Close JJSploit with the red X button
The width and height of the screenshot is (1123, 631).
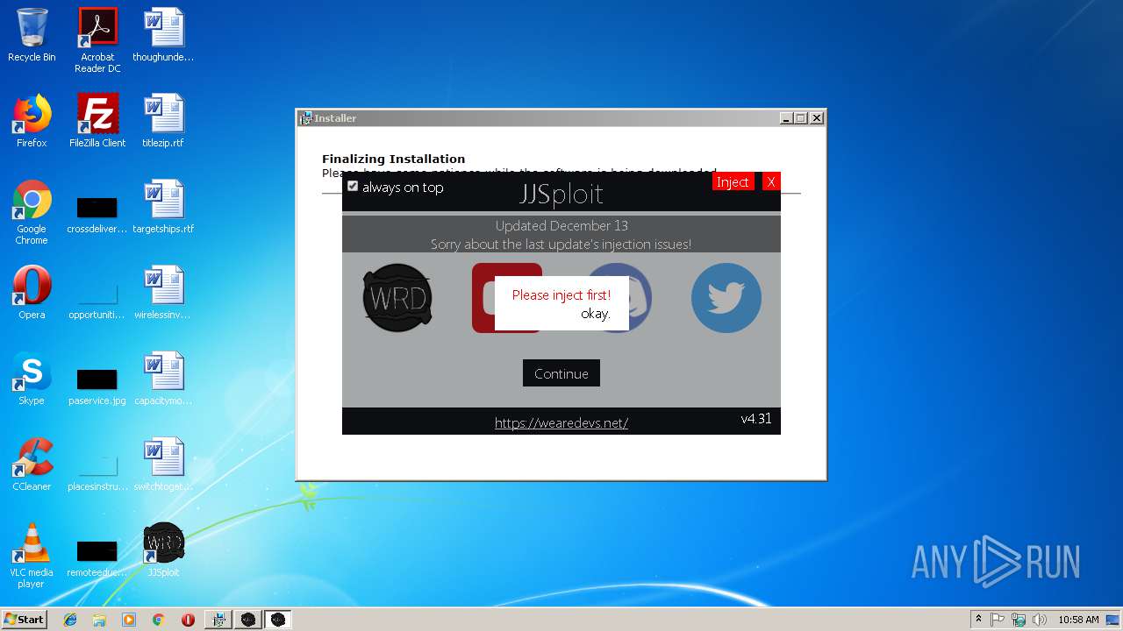pyautogui.click(x=771, y=181)
